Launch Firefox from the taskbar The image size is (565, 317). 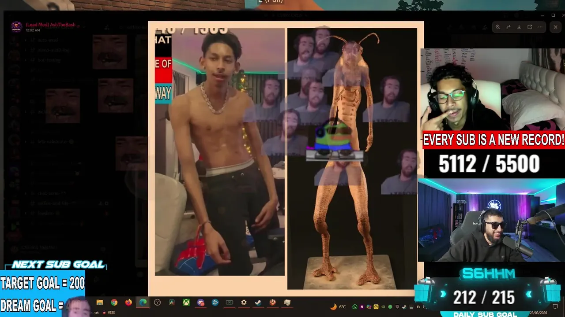[x=128, y=302]
